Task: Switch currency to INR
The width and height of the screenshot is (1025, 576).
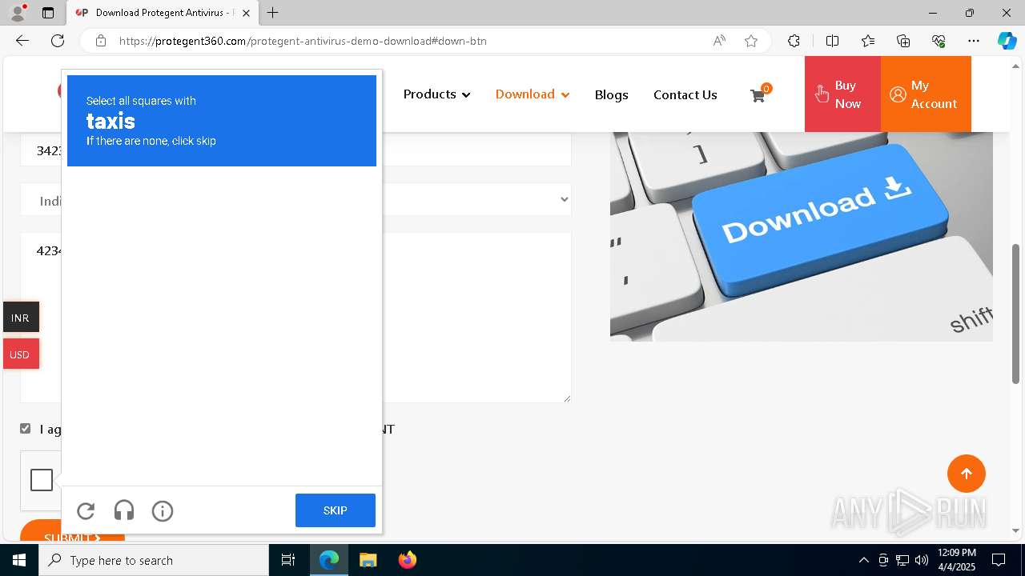Action: 21,318
